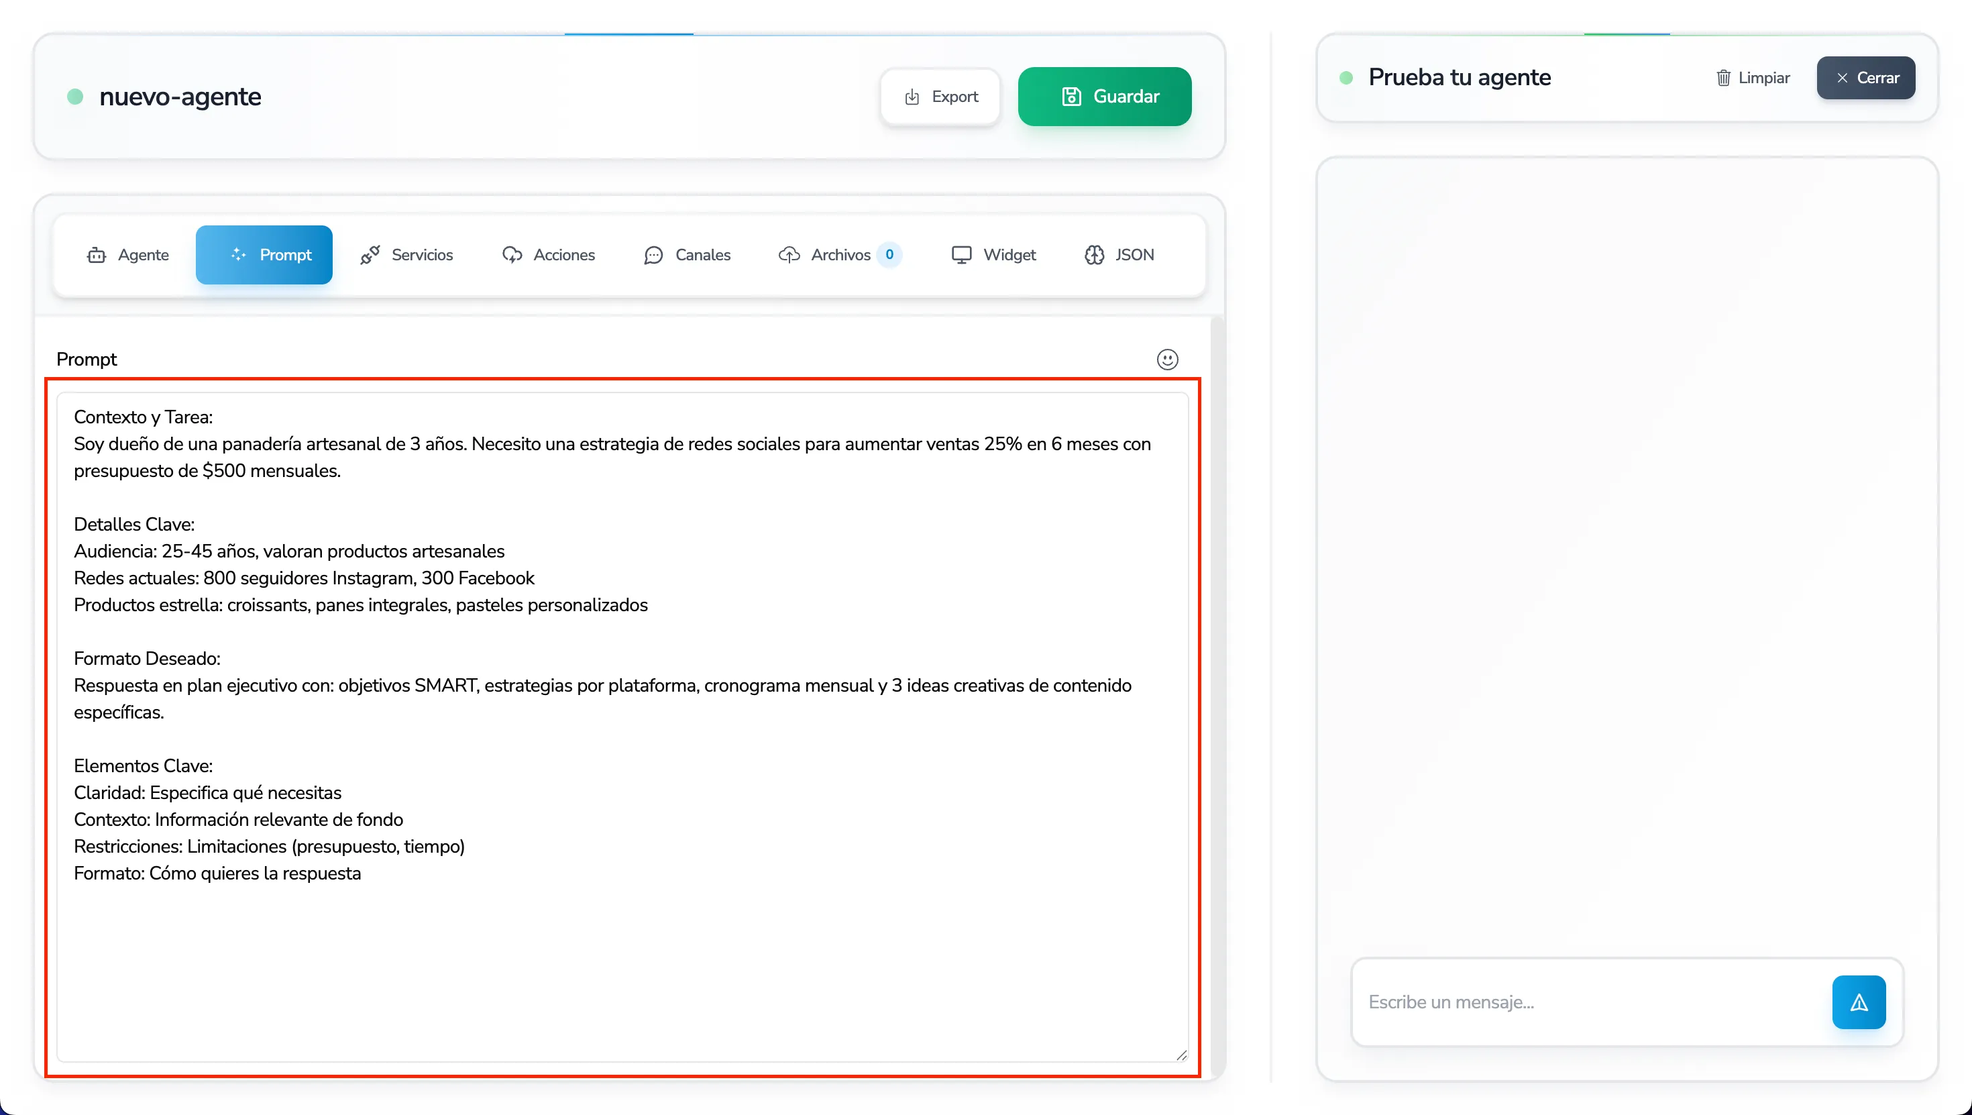
Task: Click the Limpiar button text
Action: tap(1763, 78)
